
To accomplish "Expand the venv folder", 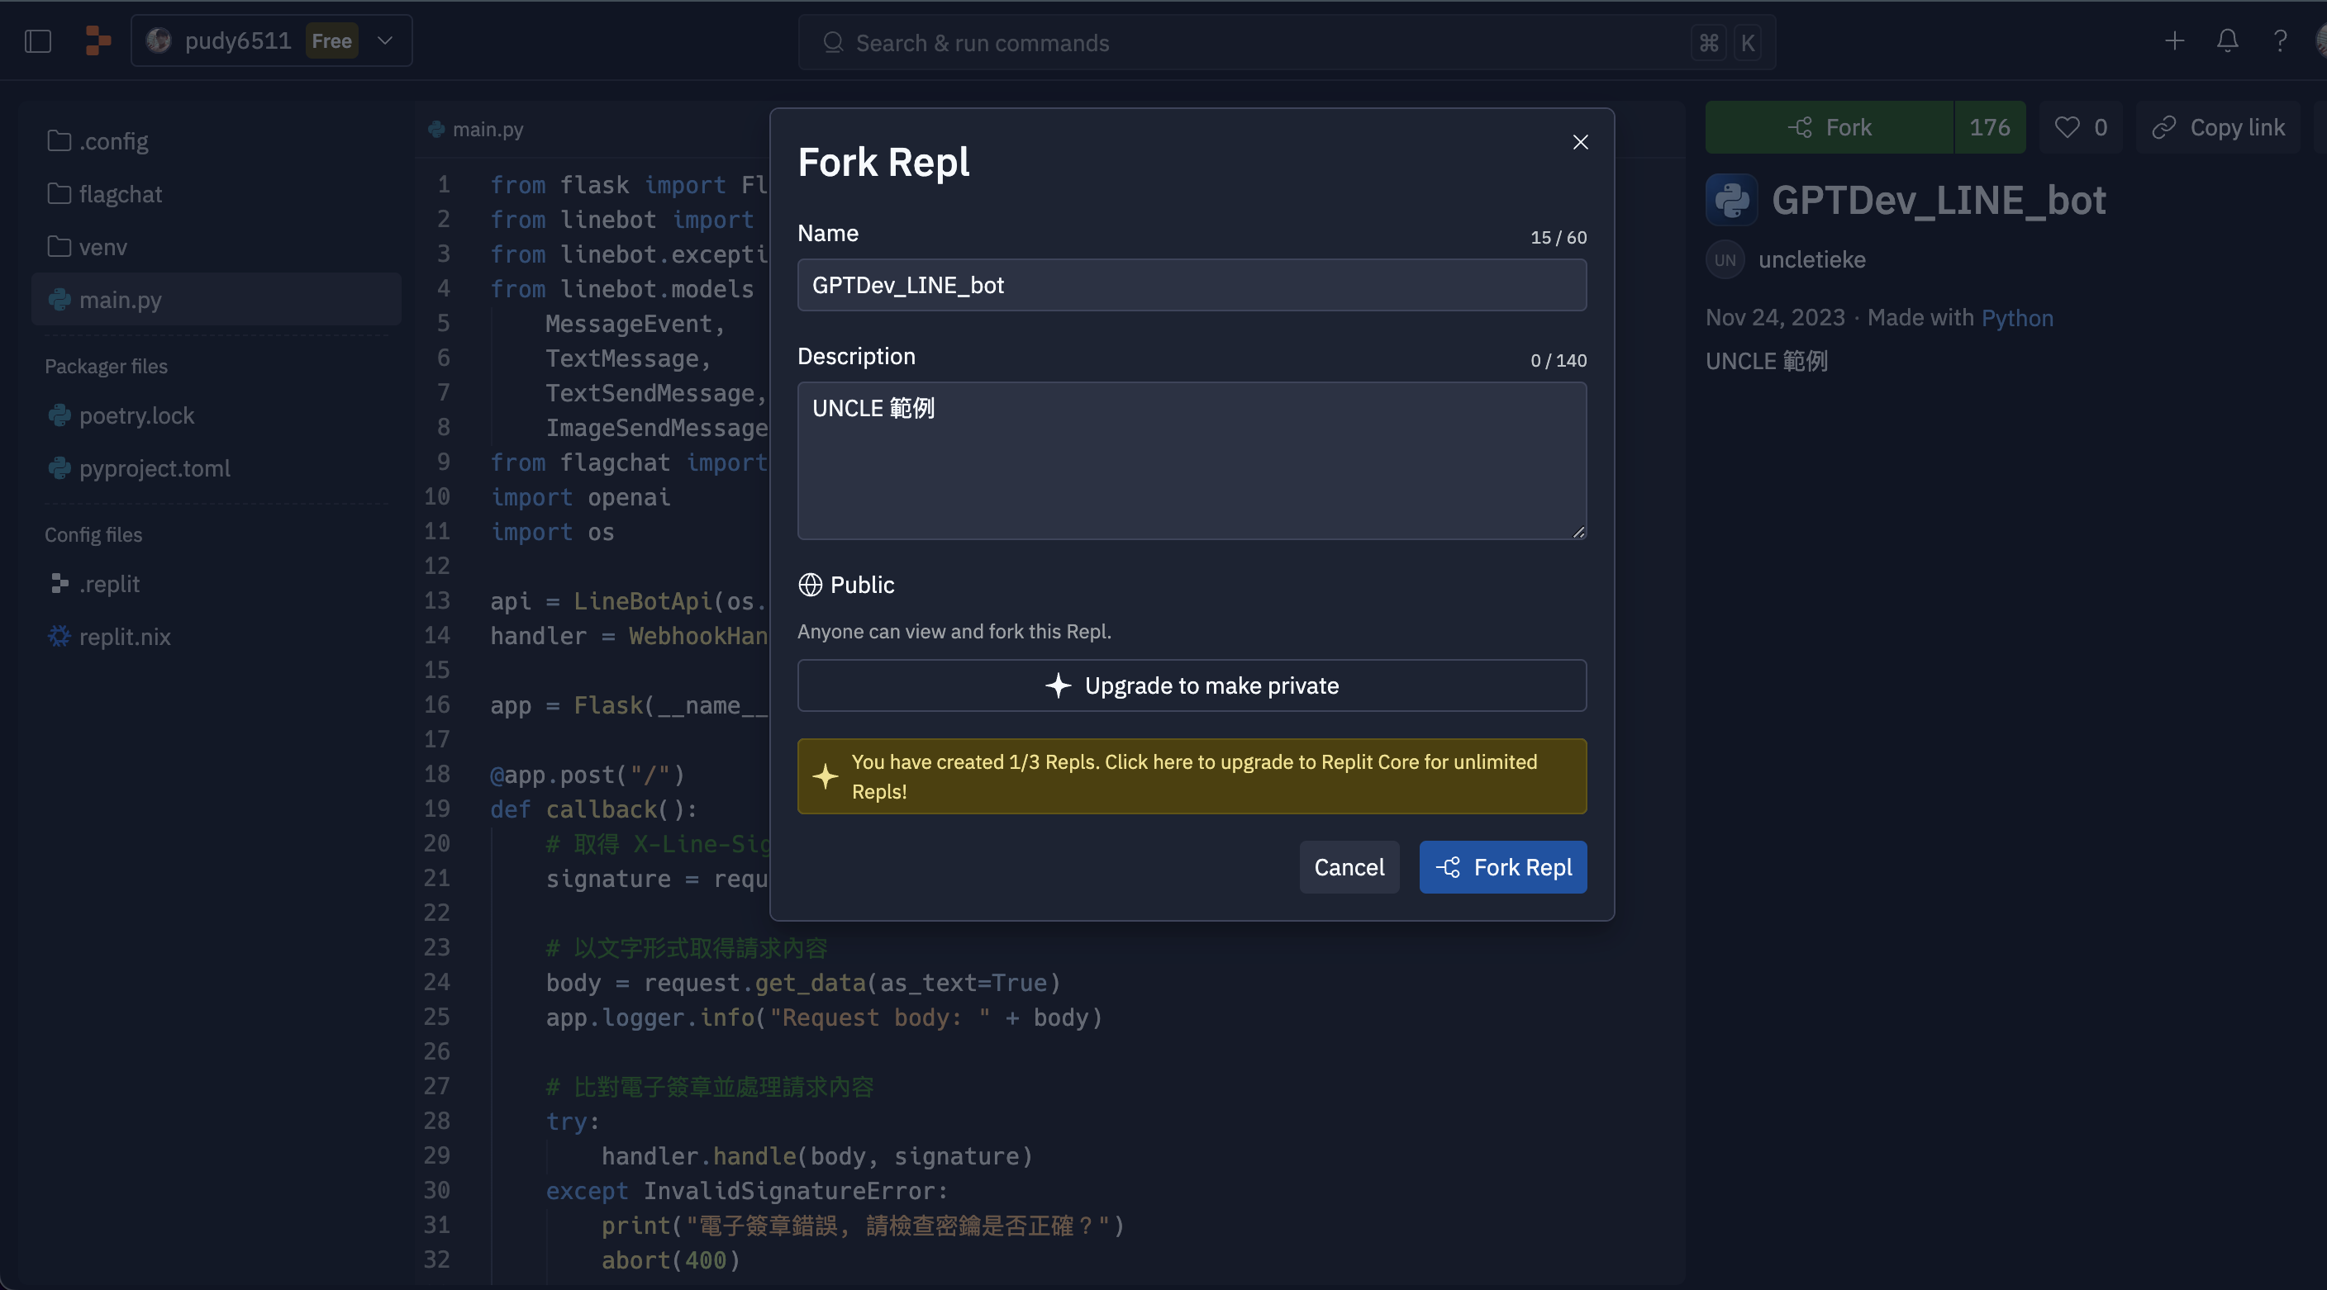I will (102, 248).
